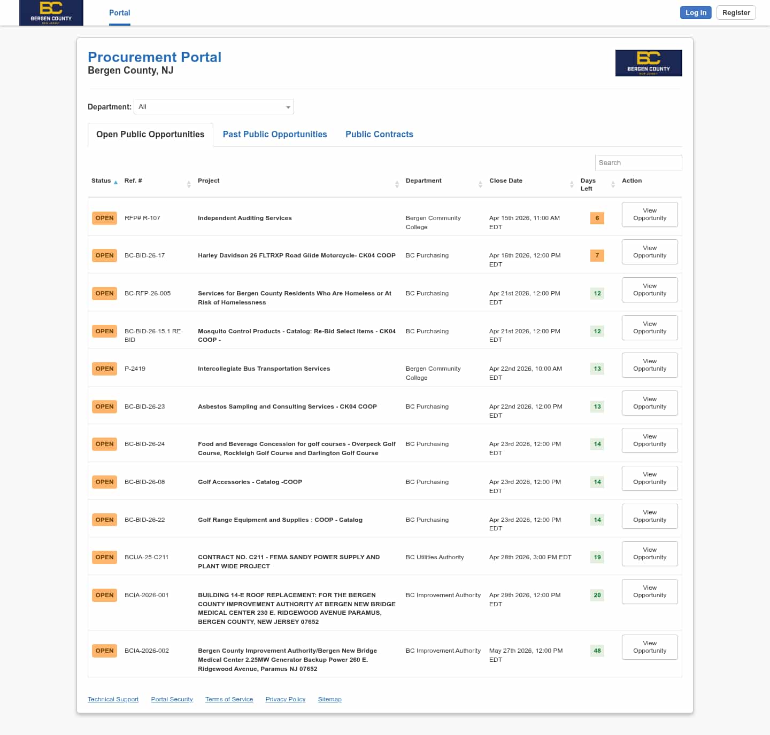Click the May 27th 2026 close date
The image size is (770, 735).
coord(526,655)
